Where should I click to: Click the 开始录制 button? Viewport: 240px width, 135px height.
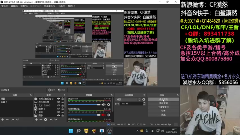[163, 103]
